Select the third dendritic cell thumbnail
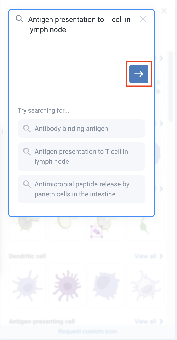This screenshot has height=340, width=177. coord(107,285)
